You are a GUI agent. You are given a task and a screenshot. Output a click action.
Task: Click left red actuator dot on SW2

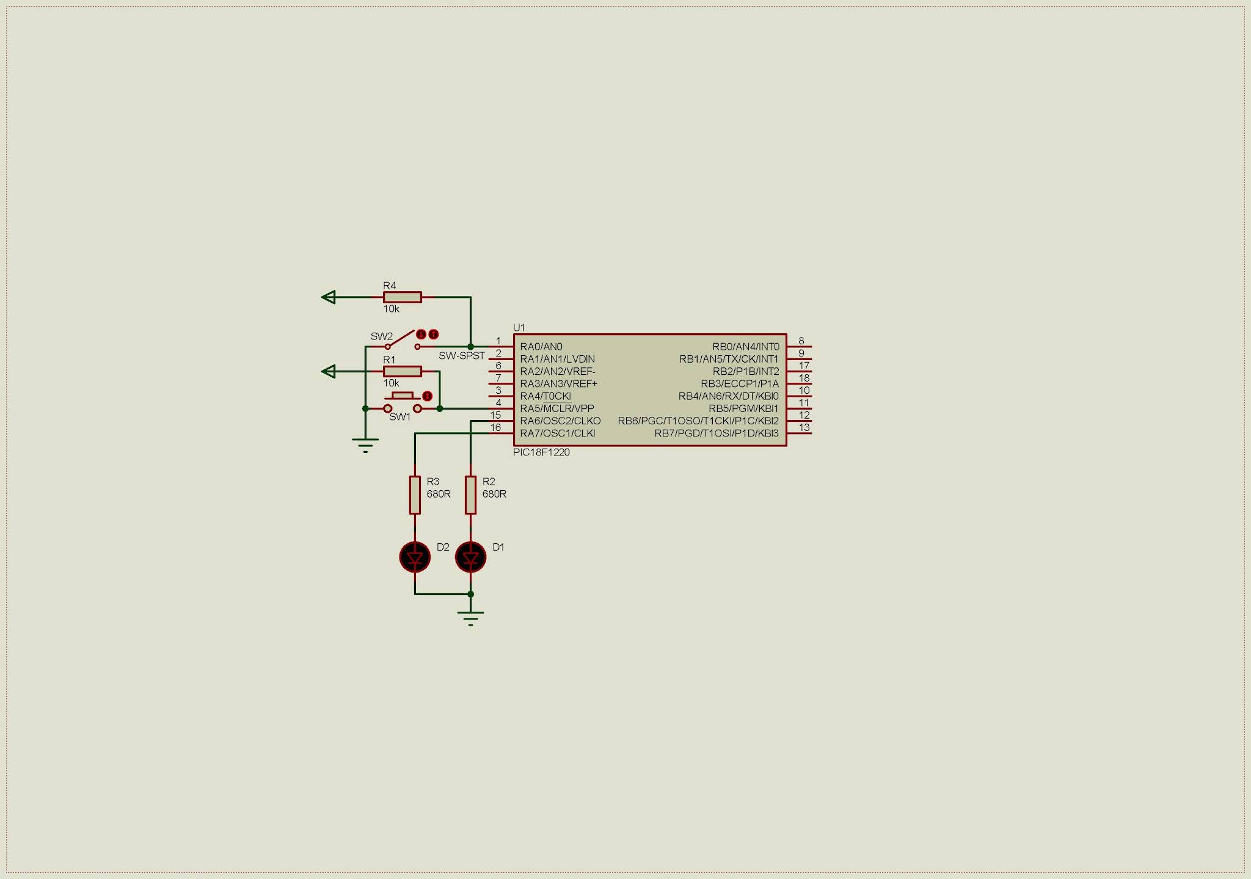click(x=421, y=335)
